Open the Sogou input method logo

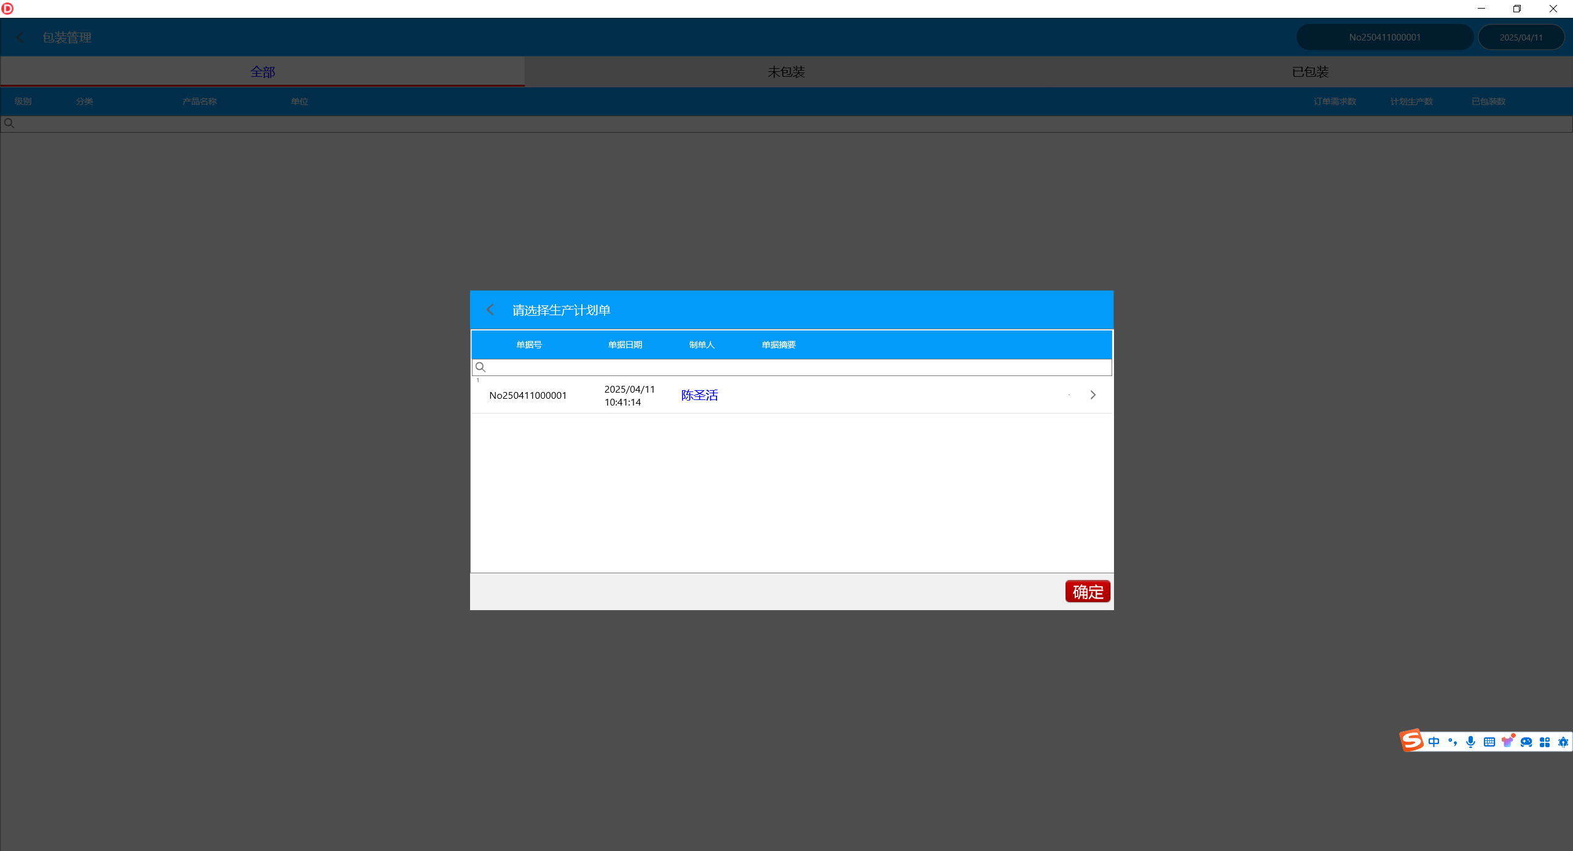pos(1411,740)
